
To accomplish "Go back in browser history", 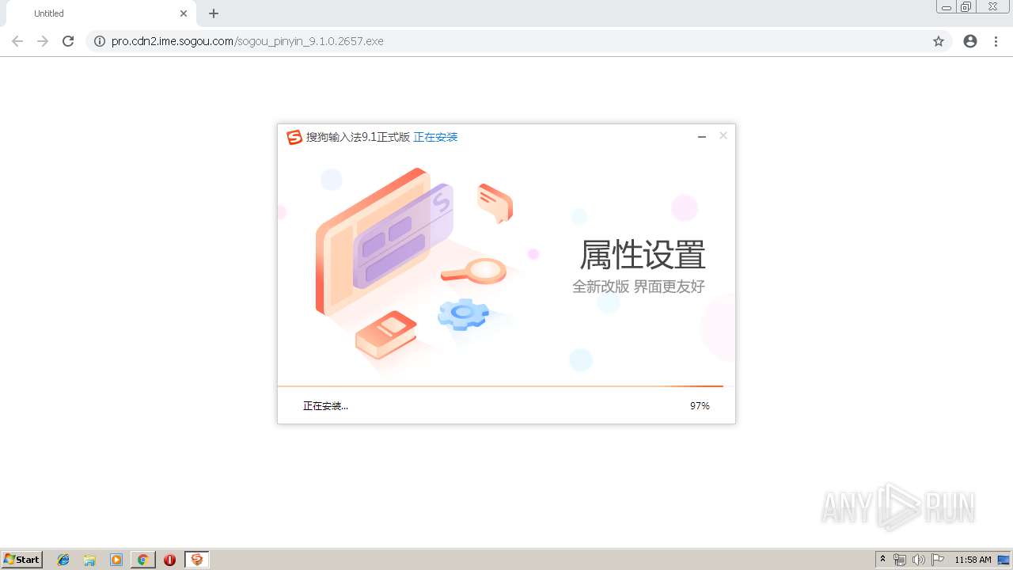I will pyautogui.click(x=17, y=41).
